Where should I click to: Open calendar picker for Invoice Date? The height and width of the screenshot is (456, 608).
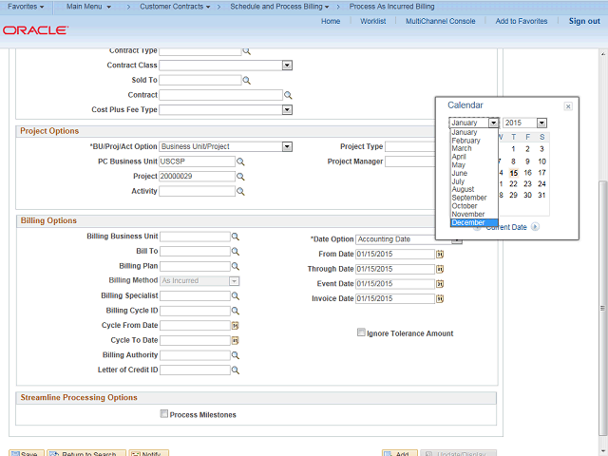coord(440,299)
